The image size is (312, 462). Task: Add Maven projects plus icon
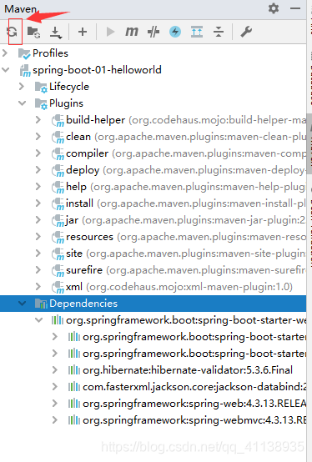point(83,32)
